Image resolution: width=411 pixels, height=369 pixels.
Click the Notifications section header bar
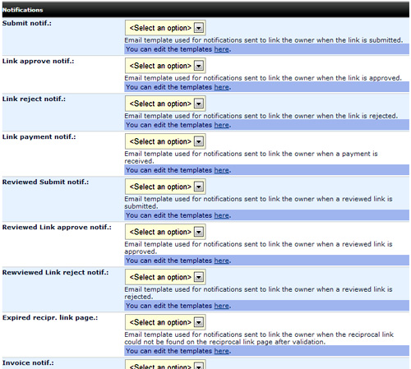tap(205, 10)
